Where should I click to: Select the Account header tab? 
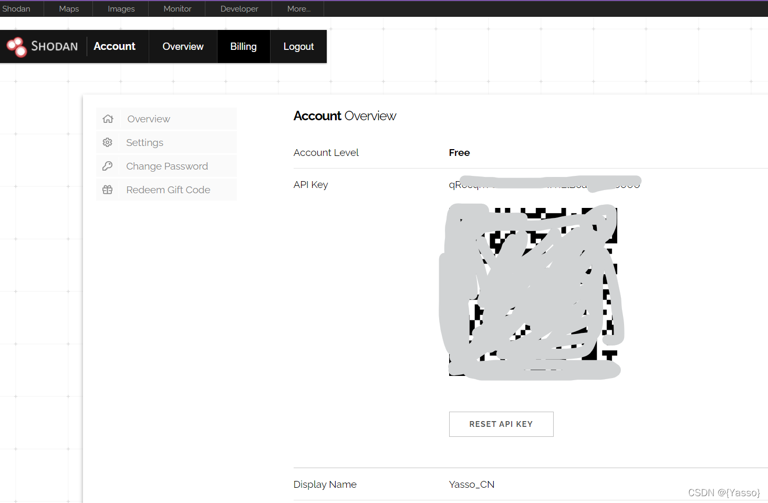click(x=115, y=46)
